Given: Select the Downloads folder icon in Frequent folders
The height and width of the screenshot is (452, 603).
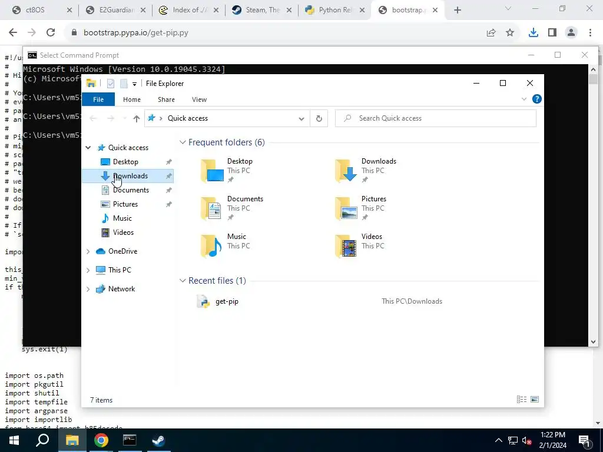Looking at the screenshot, I should coord(346,170).
